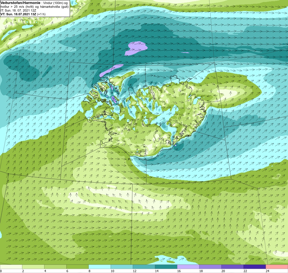288x273 pixels.
Task: Click the legend label '2'
Action: tap(23, 271)
